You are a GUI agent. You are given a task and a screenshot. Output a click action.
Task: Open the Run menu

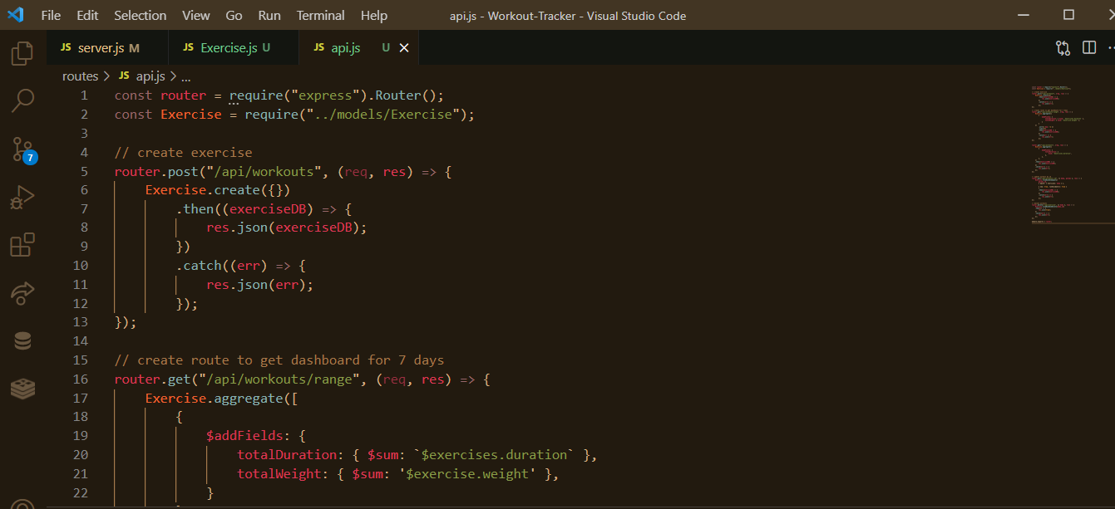pyautogui.click(x=269, y=15)
